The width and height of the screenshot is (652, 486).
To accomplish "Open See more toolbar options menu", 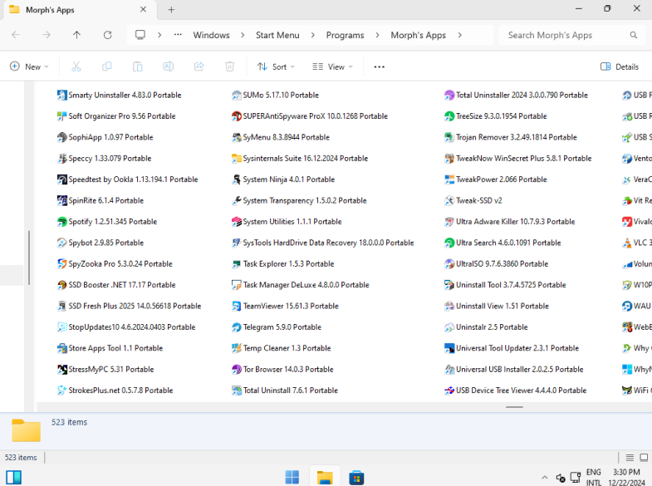I will click(x=380, y=66).
